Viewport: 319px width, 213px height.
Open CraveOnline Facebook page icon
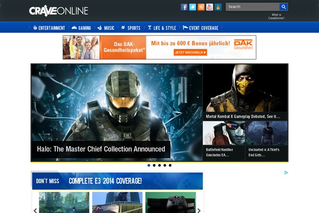(x=184, y=7)
